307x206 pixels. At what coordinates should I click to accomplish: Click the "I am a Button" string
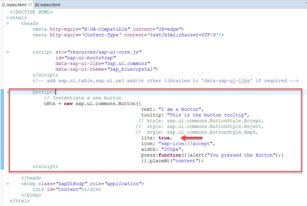(x=180, y=109)
